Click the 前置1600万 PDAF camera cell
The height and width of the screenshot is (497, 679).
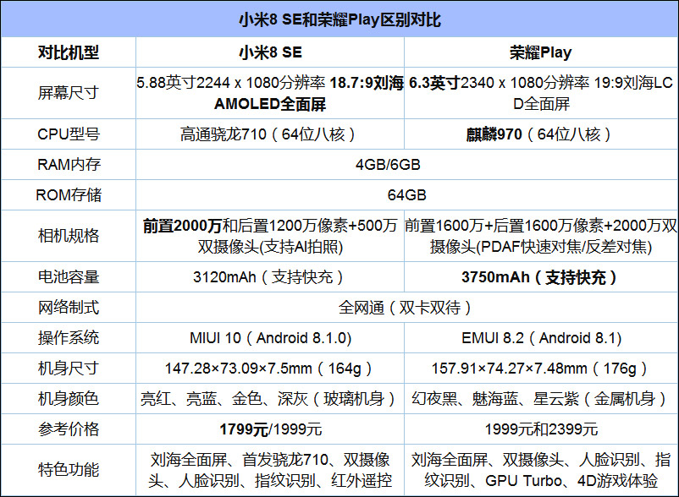[541, 236]
